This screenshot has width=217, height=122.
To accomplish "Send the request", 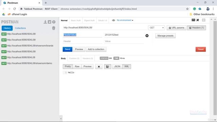I will [x=67, y=49].
